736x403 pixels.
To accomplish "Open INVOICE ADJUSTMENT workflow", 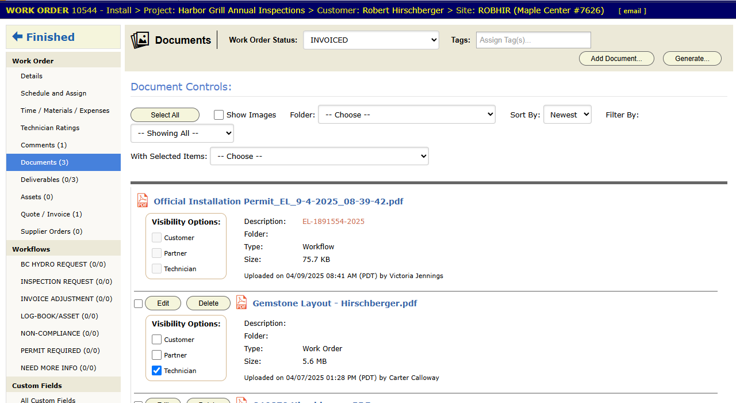I will pos(63,299).
